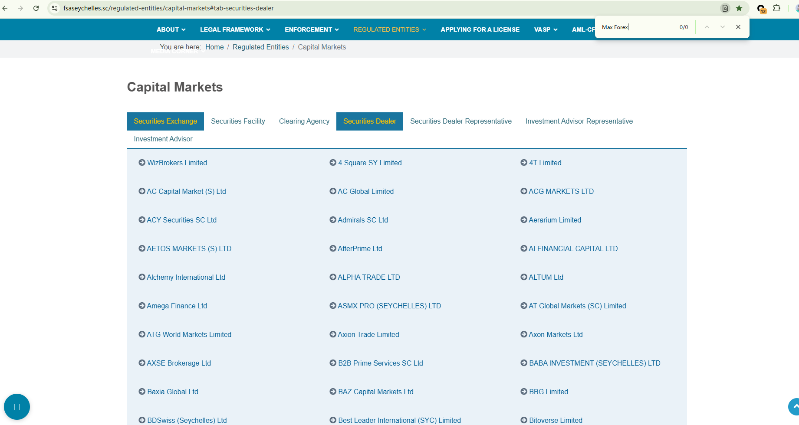The height and width of the screenshot is (425, 799).
Task: Select the Clearing Agency tab
Action: click(304, 121)
